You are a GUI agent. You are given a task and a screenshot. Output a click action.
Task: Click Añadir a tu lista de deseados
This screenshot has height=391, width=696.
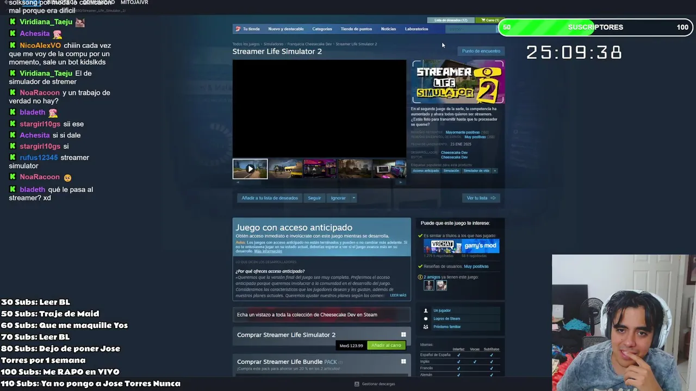coord(270,198)
